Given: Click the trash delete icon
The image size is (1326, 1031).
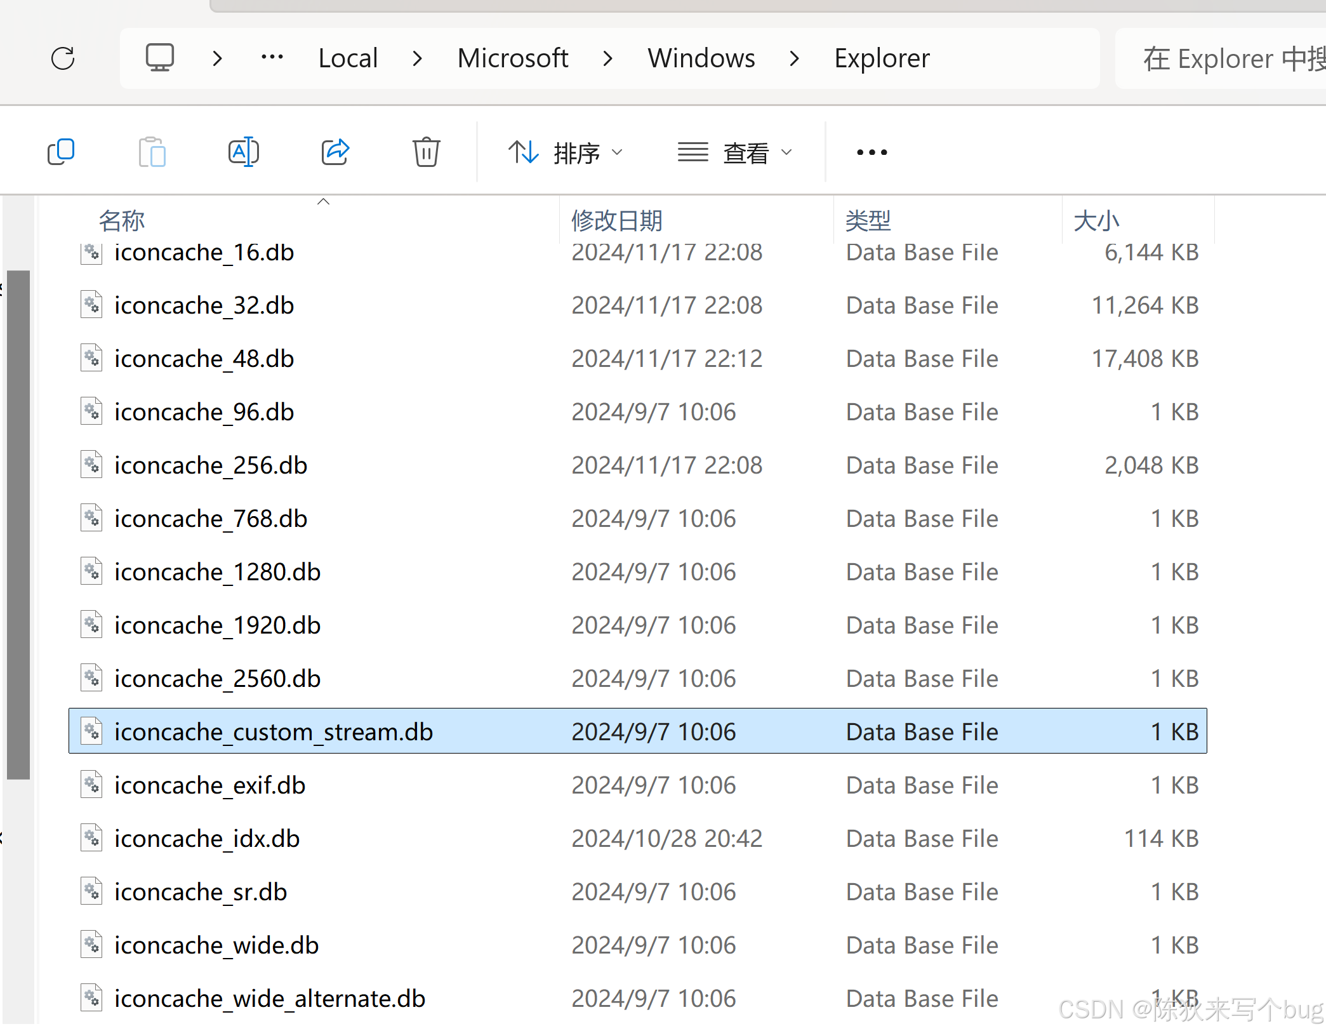Looking at the screenshot, I should tap(426, 152).
